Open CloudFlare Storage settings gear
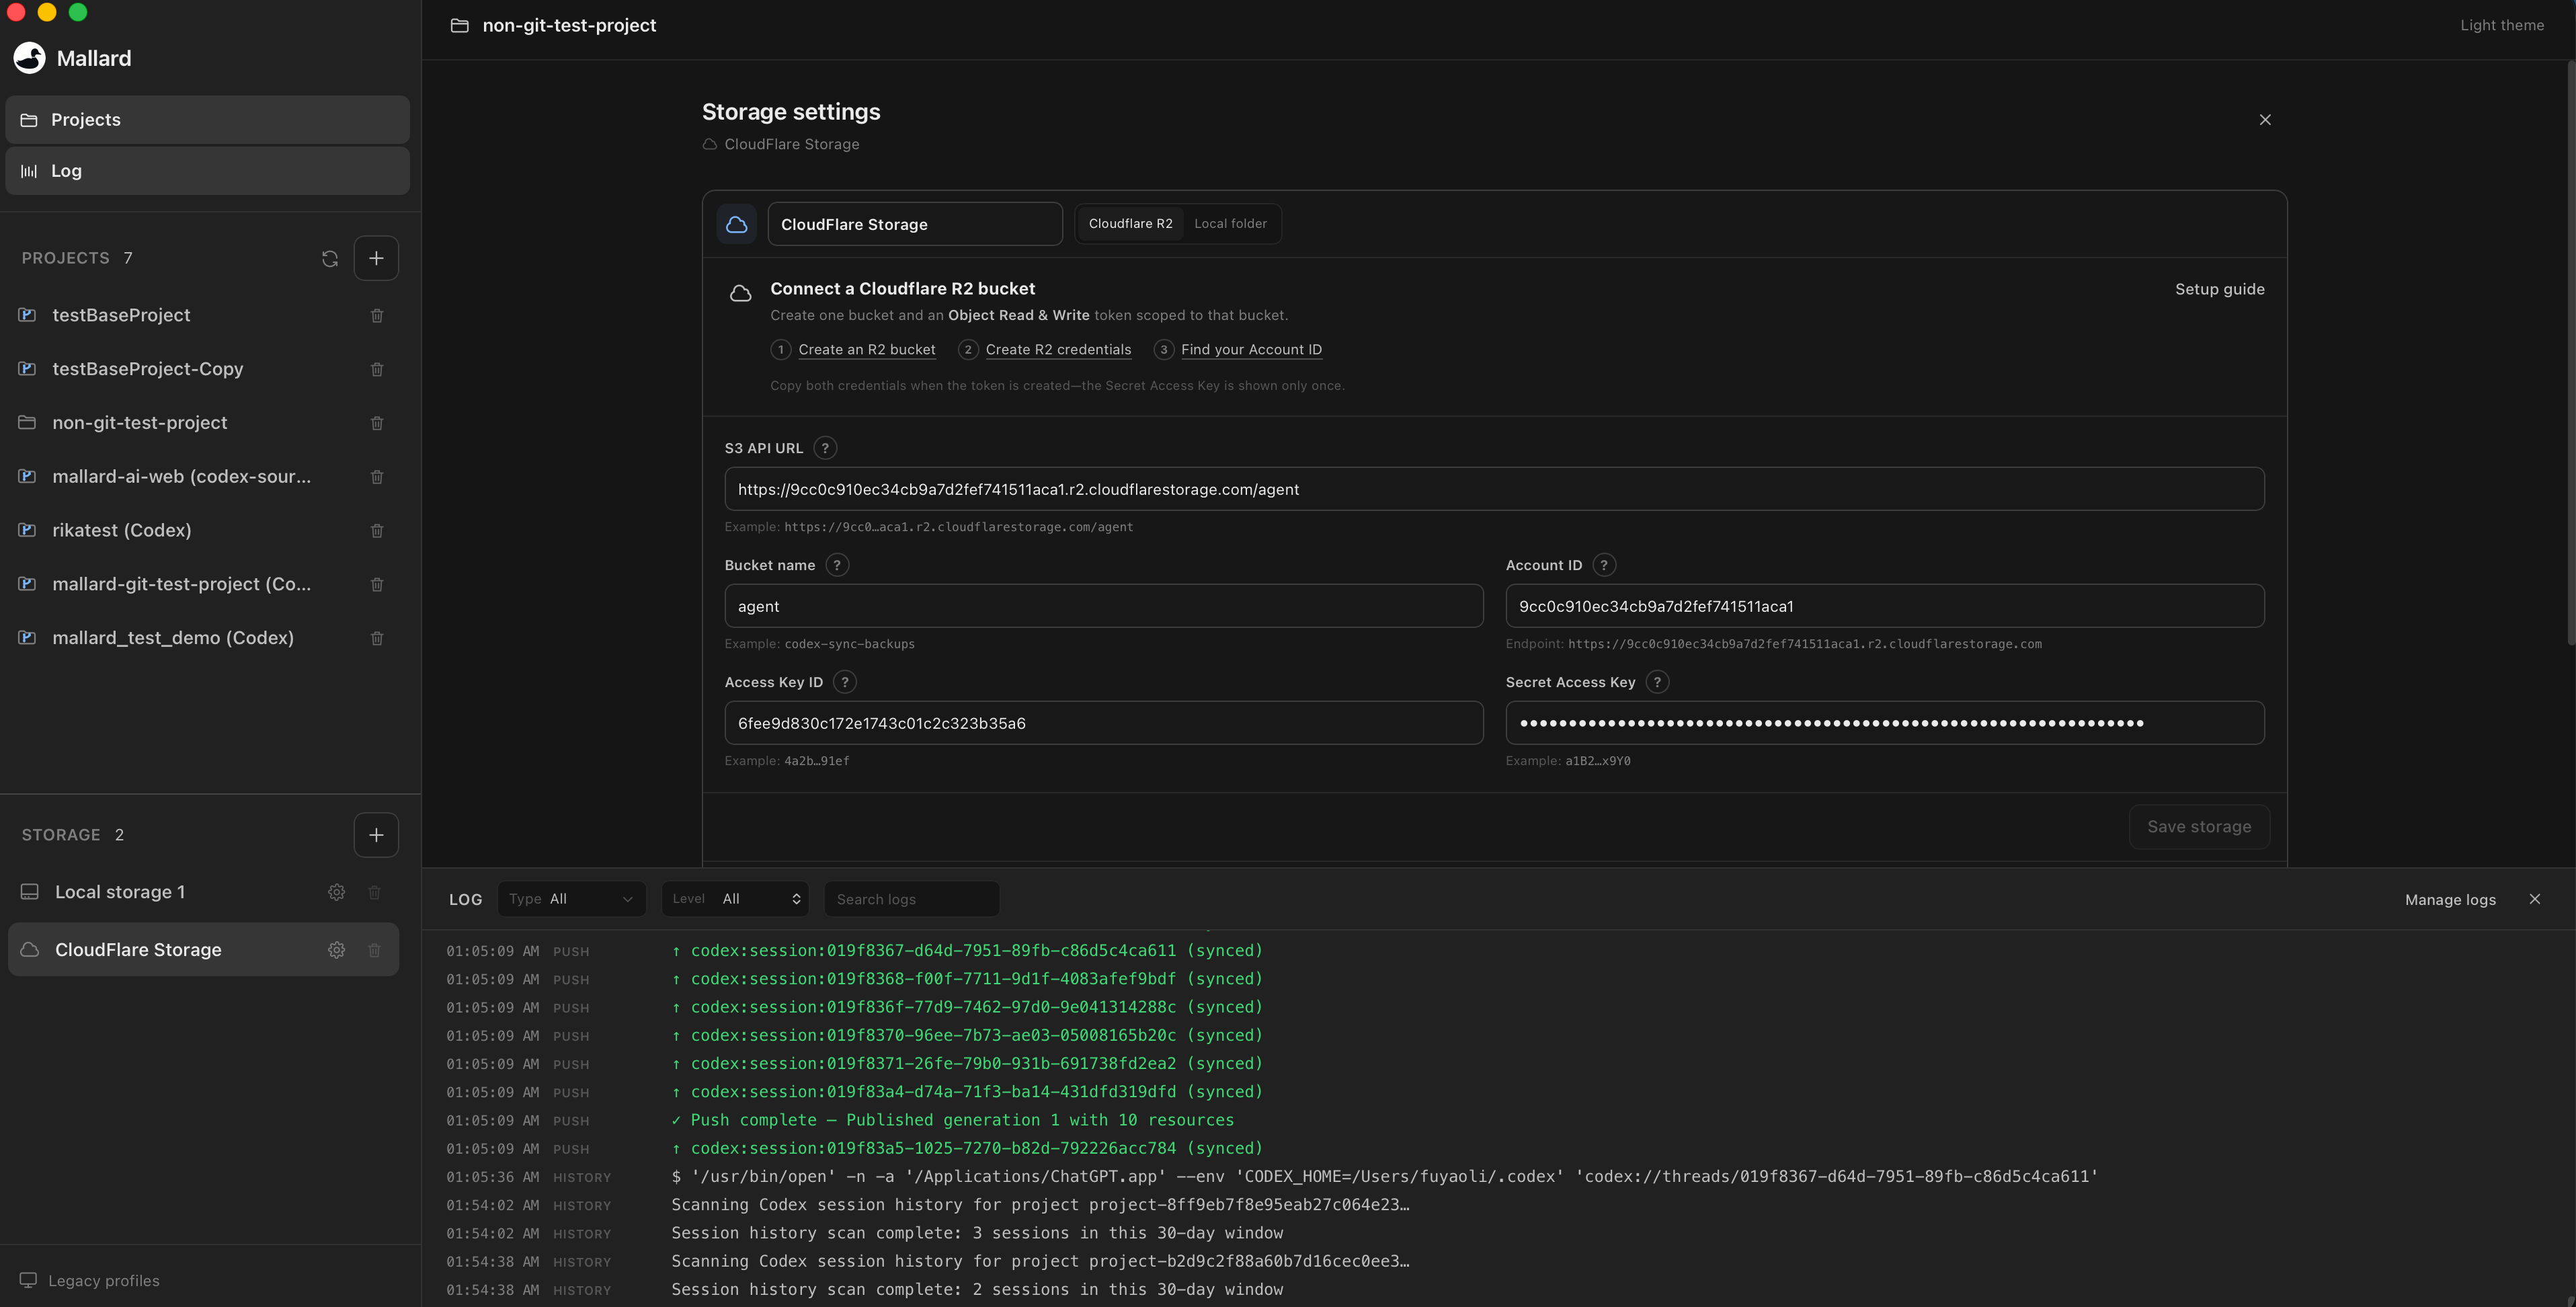2576x1307 pixels. pyautogui.click(x=336, y=950)
